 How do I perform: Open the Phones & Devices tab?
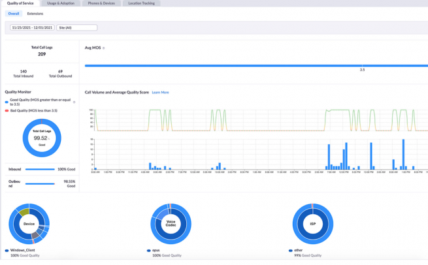101,3
